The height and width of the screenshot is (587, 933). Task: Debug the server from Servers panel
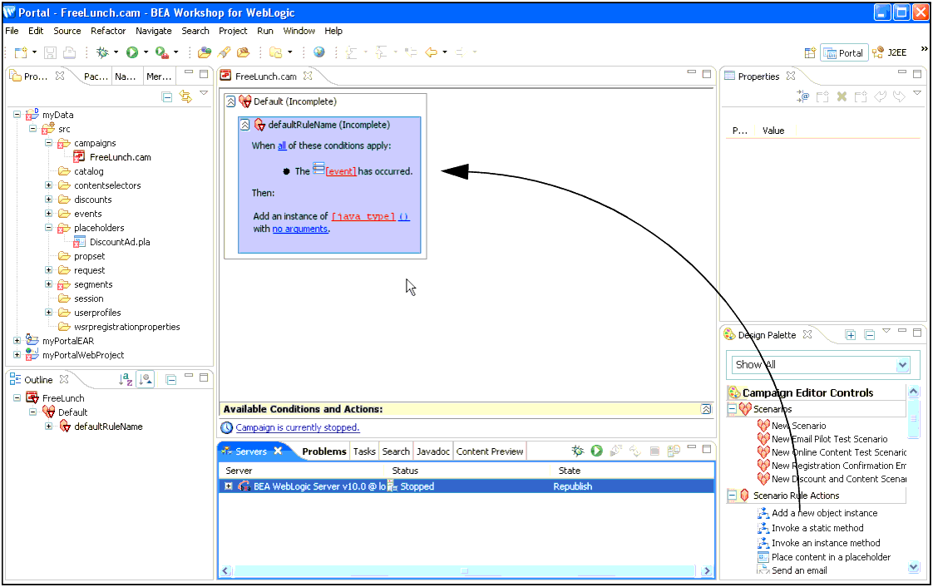pos(577,451)
